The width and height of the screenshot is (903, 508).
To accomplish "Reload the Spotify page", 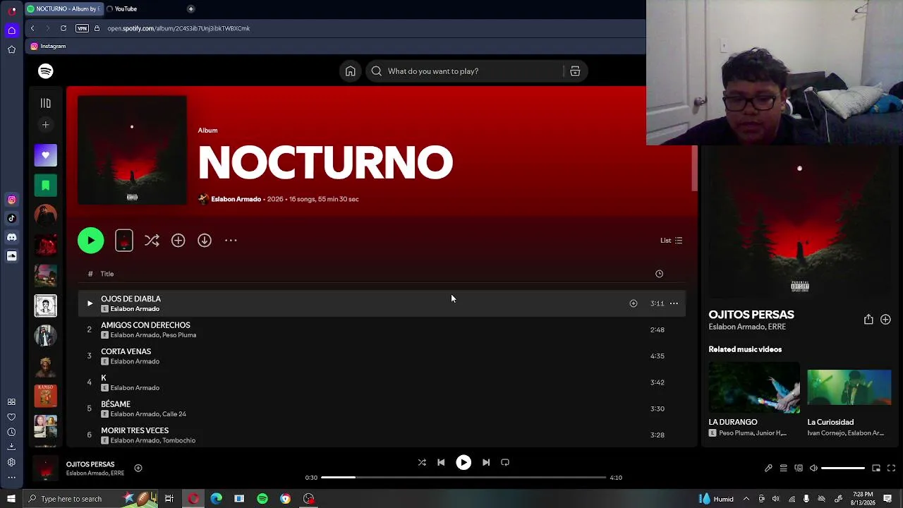I will pos(63,28).
